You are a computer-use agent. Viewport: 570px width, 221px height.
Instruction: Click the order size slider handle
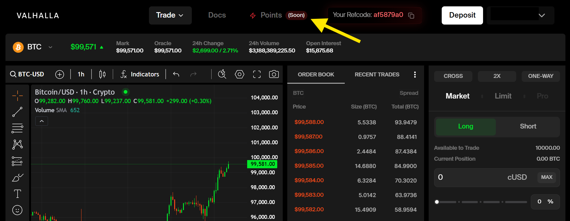(437, 202)
